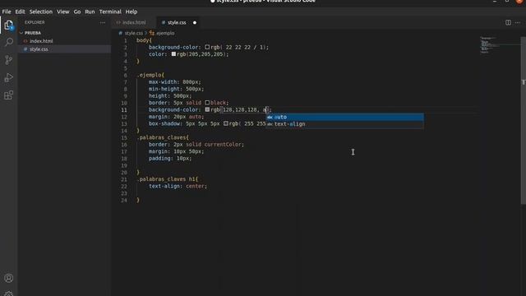Click the black border color swatch
Screen dimensions: 526x296
[207, 102]
